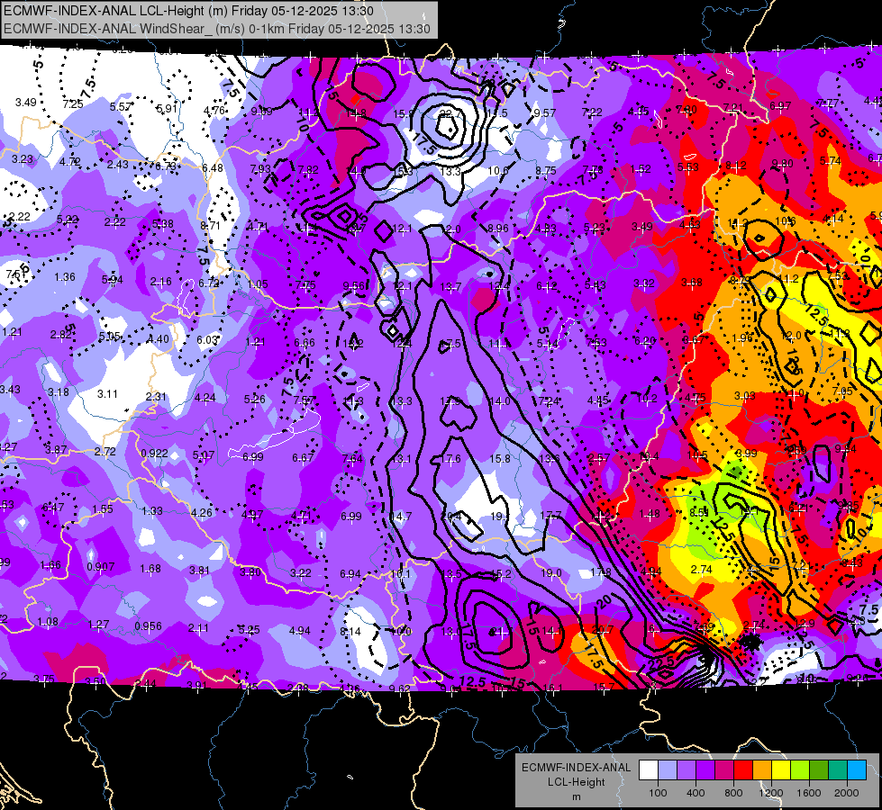The width and height of the screenshot is (882, 810).
Task: Click the 3.99 wind shear value
Action: pyautogui.click(x=747, y=454)
